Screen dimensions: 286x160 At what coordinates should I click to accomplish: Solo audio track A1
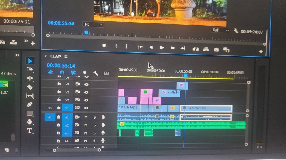[x=94, y=117]
